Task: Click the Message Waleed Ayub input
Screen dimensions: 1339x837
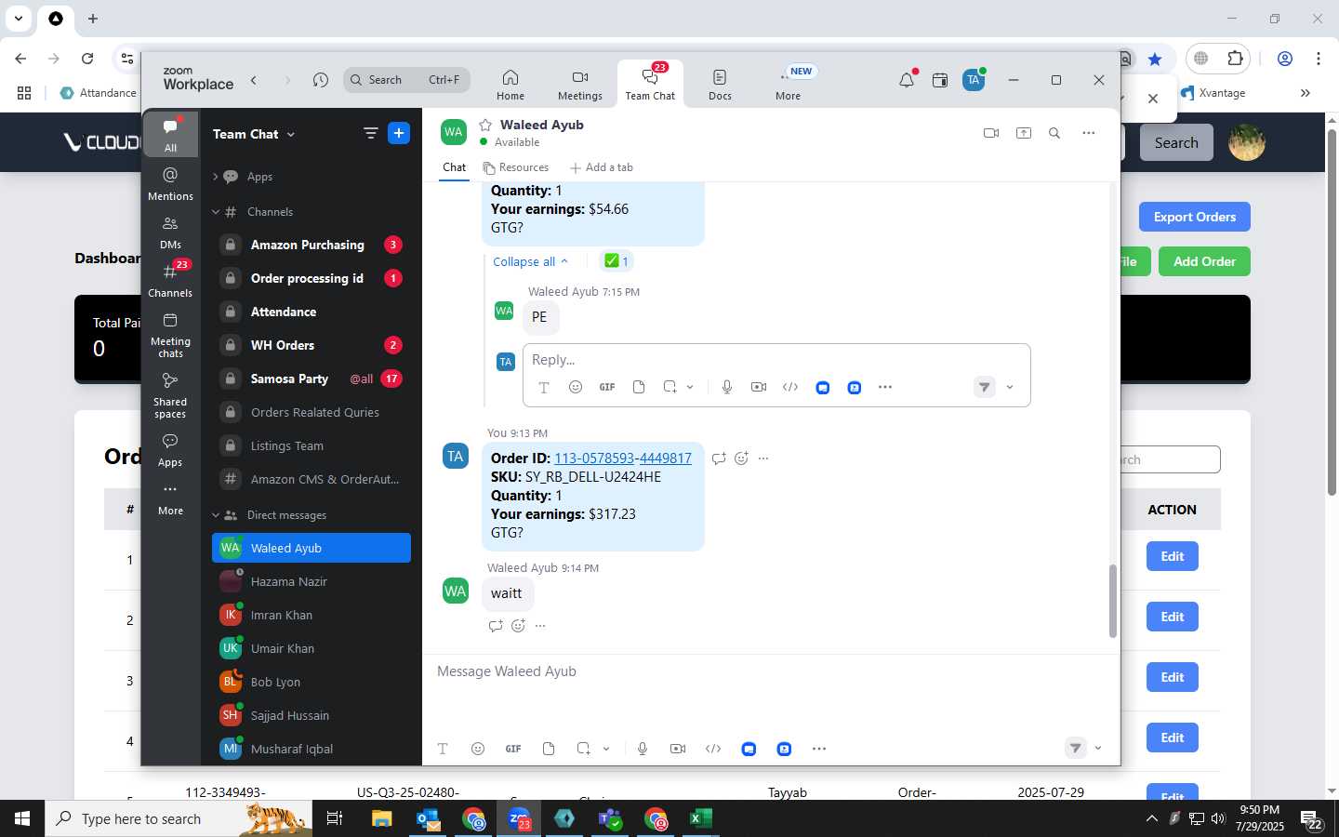Action: [x=771, y=671]
